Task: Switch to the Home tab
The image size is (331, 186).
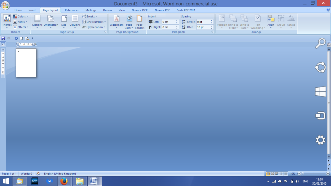Action: tap(18, 10)
